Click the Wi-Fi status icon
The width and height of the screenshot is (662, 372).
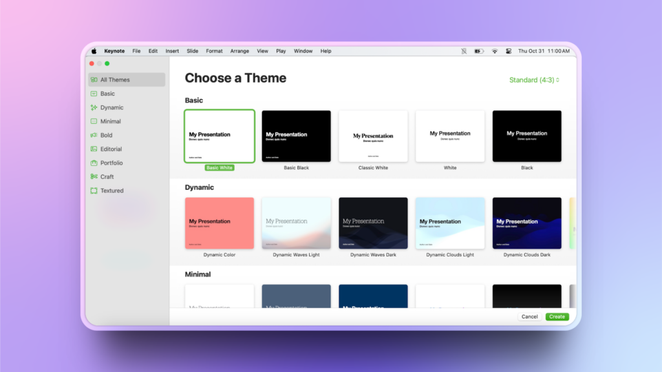click(x=495, y=51)
